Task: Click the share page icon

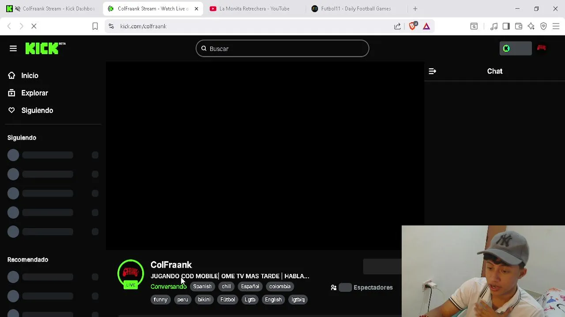Action: click(397, 26)
